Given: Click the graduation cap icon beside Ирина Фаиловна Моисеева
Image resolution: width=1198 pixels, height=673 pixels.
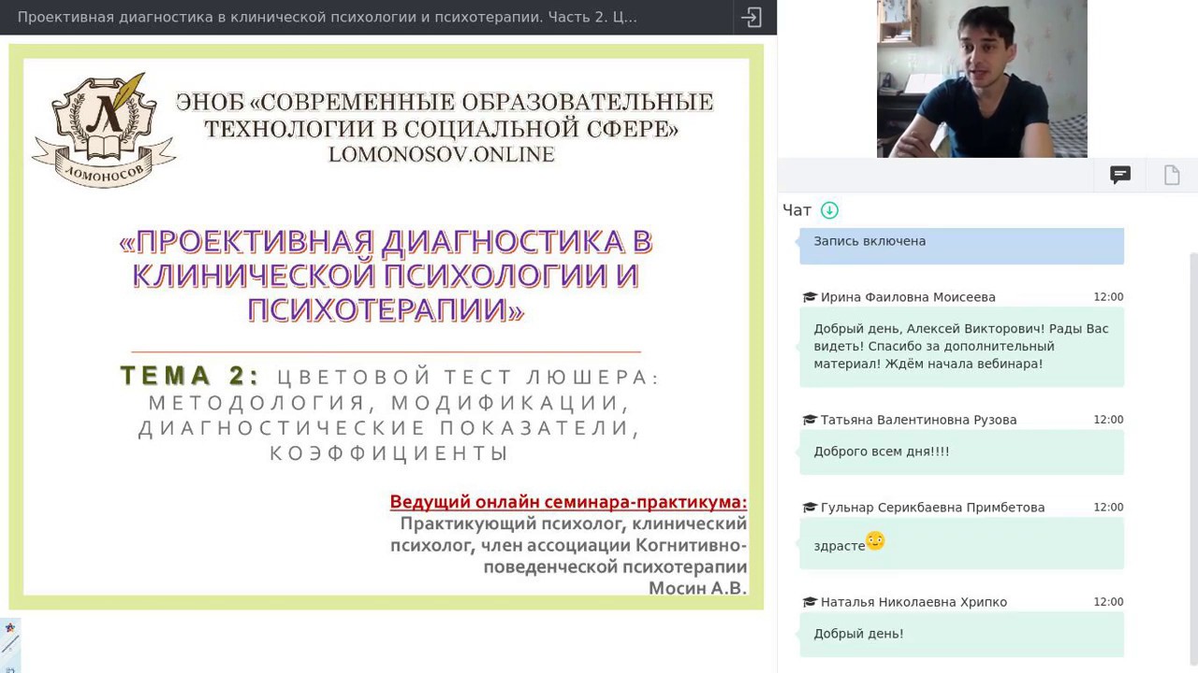Looking at the screenshot, I should (x=810, y=297).
